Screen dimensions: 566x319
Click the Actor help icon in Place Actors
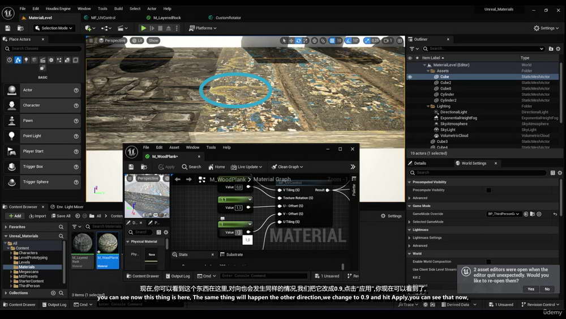click(x=76, y=90)
